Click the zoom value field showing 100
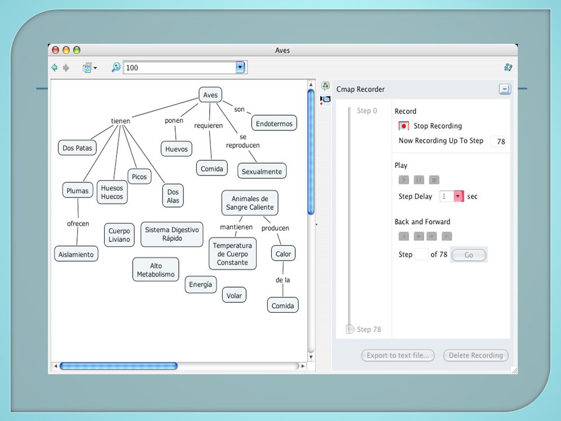The width and height of the screenshot is (561, 421). [179, 67]
